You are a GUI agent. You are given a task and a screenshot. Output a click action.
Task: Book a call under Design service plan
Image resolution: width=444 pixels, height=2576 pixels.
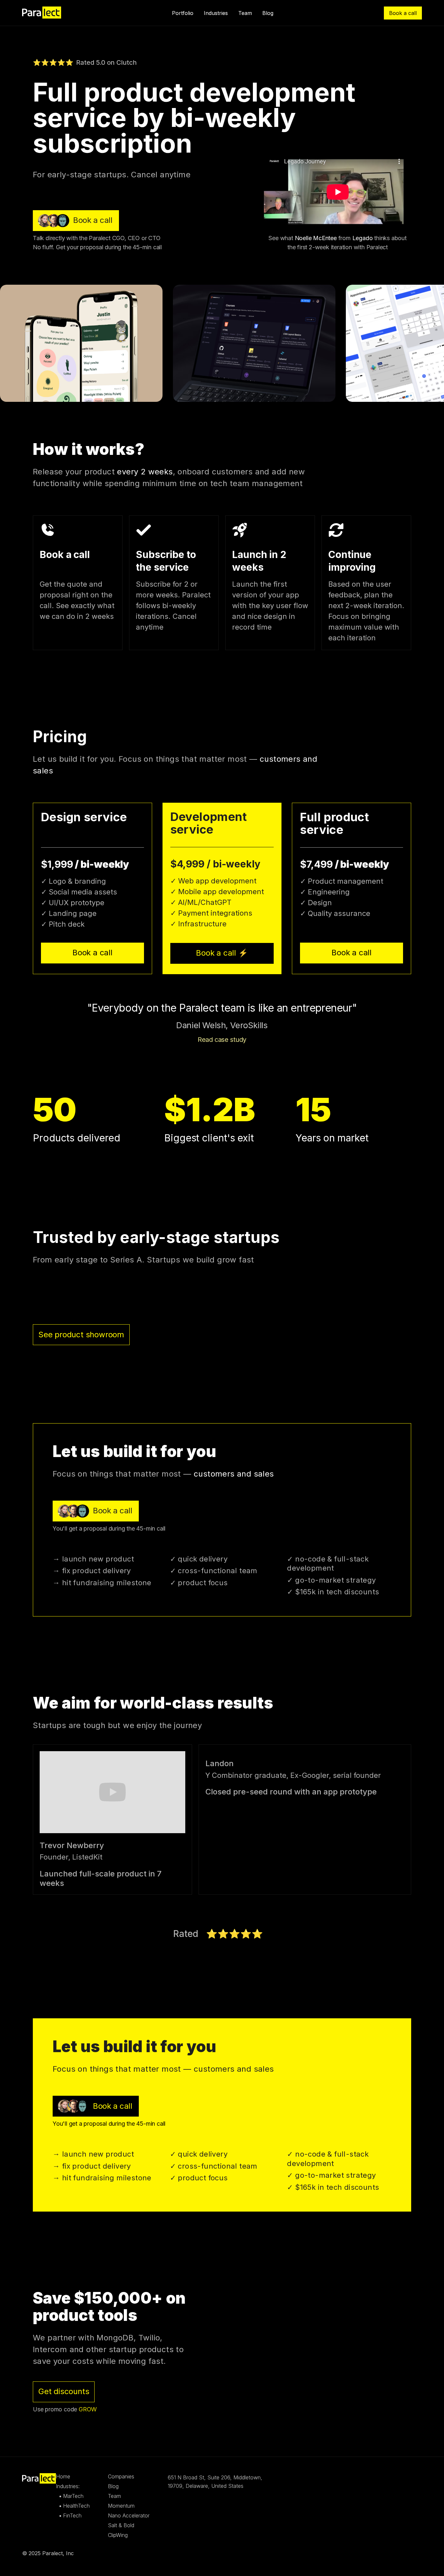click(92, 953)
